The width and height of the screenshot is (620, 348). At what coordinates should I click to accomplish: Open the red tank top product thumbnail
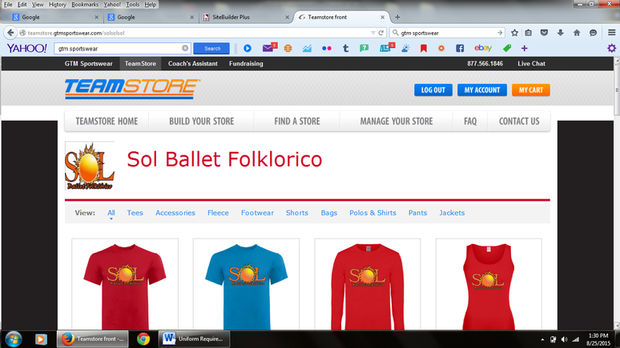489,285
